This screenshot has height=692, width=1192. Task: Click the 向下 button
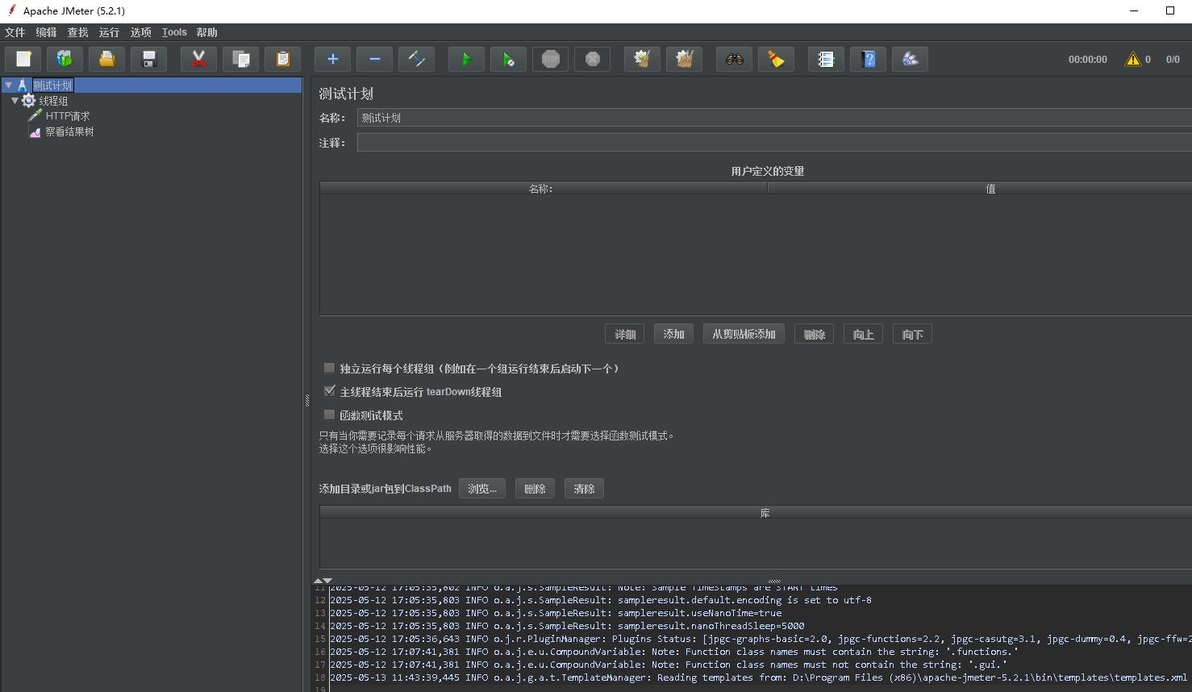912,334
